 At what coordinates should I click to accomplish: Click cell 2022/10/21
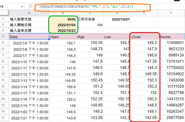point(117,19)
